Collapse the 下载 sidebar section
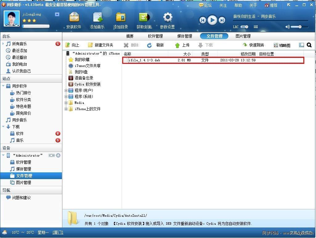316x238 pixels. click(3, 127)
